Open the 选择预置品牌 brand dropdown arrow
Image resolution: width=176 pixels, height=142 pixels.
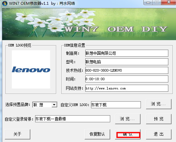54,105
